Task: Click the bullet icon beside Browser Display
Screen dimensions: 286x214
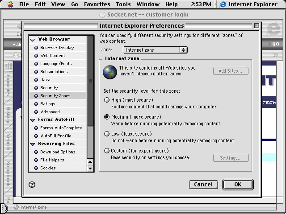Action: coord(36,48)
